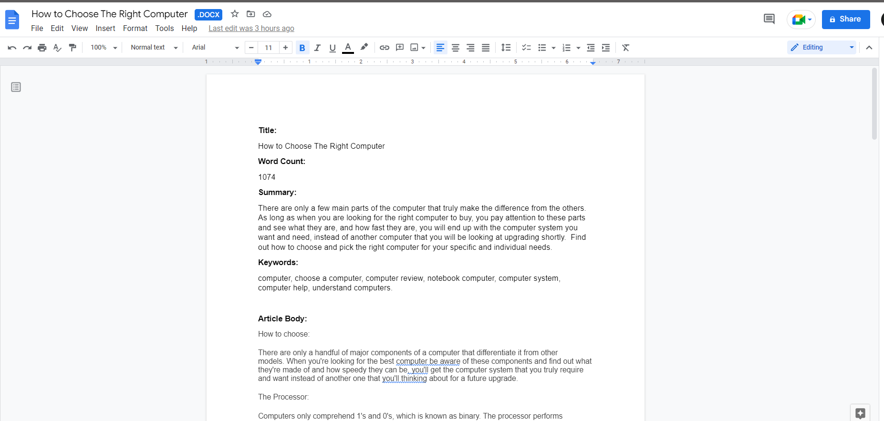Viewport: 884px width, 421px height.
Task: Insert an image from the toolbar
Action: point(414,48)
